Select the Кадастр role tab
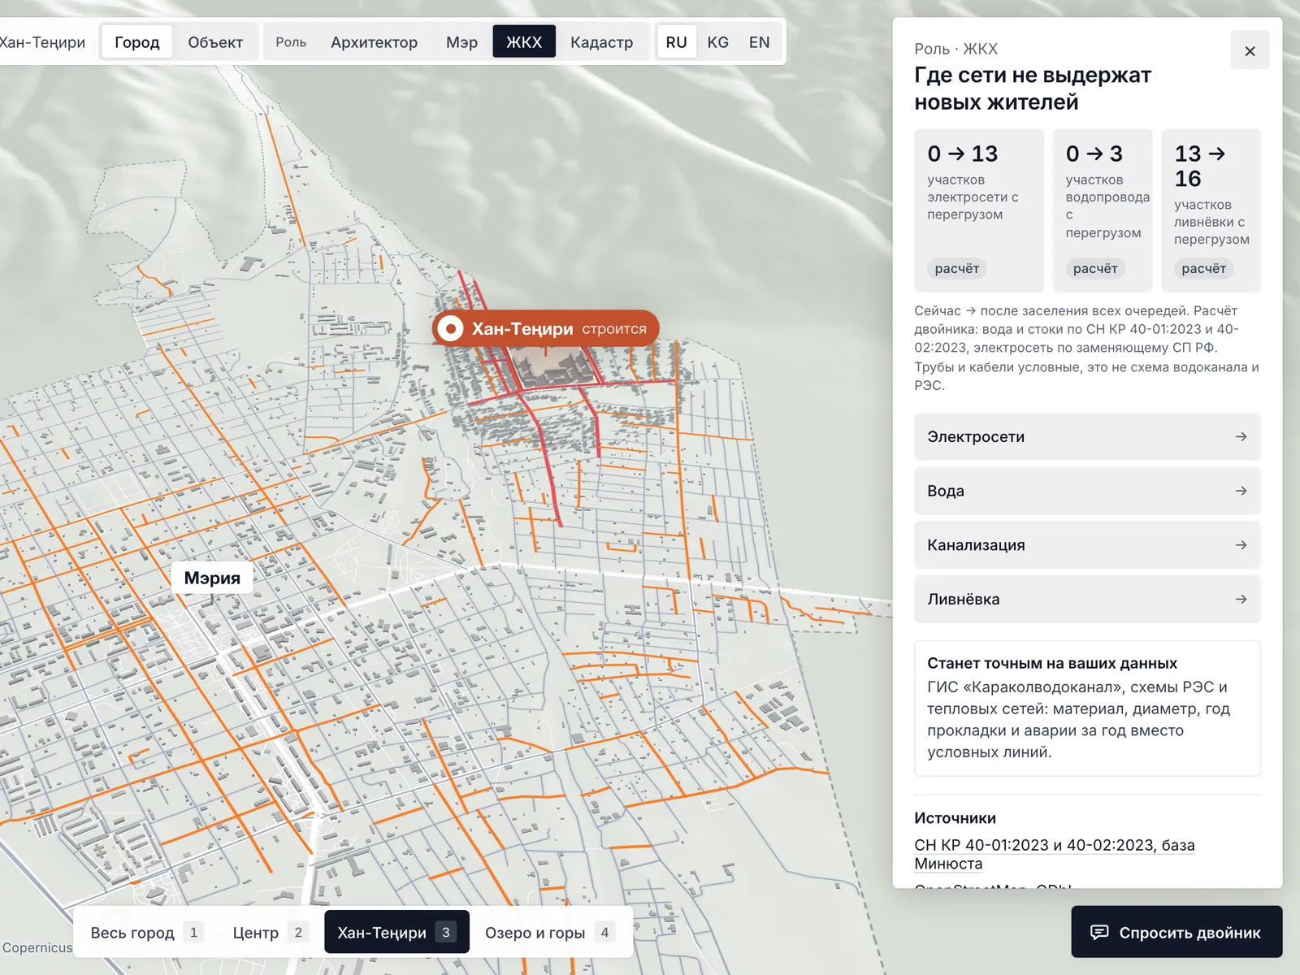 (601, 41)
